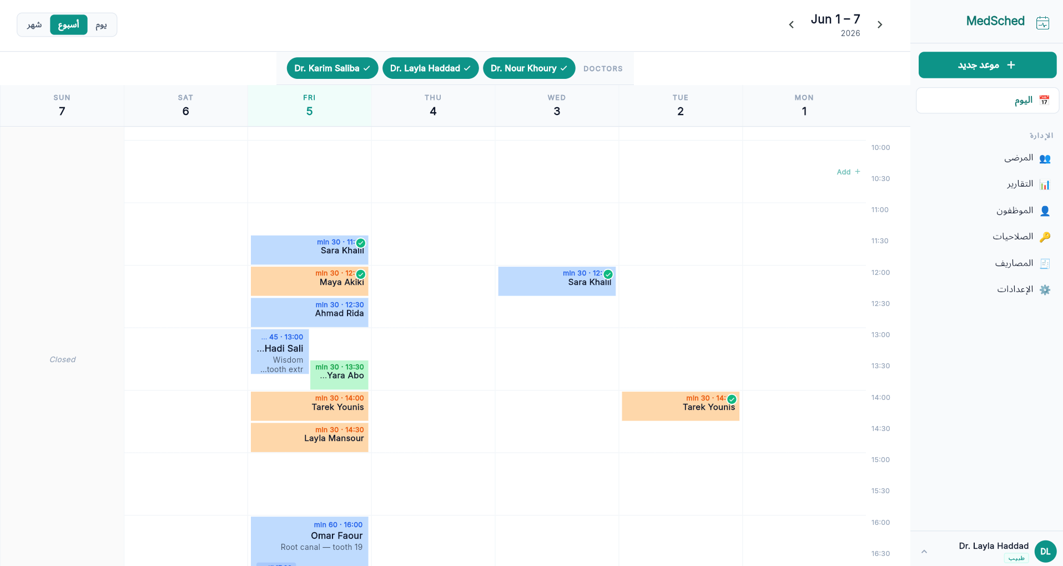Toggle Dr. Layla Haddad doctor filter
This screenshot has width=1063, height=566.
431,68
